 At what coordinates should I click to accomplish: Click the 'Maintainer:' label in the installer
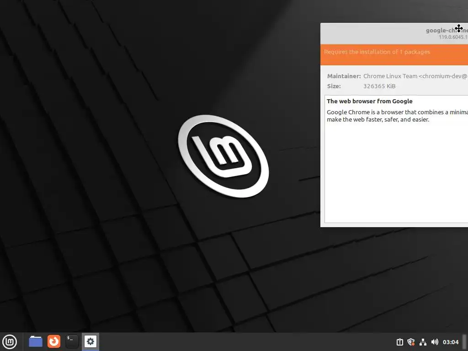click(x=344, y=76)
